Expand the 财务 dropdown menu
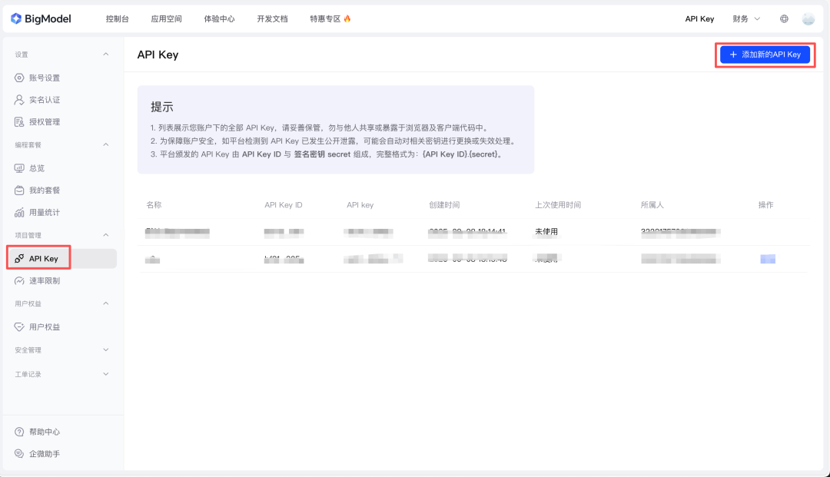 pyautogui.click(x=745, y=18)
